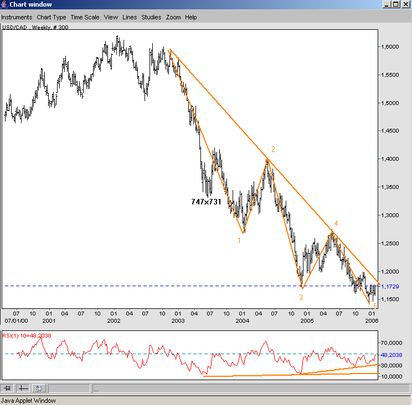This screenshot has height=405, width=412.
Task: Click the orange wave label 5
Action: [x=375, y=306]
